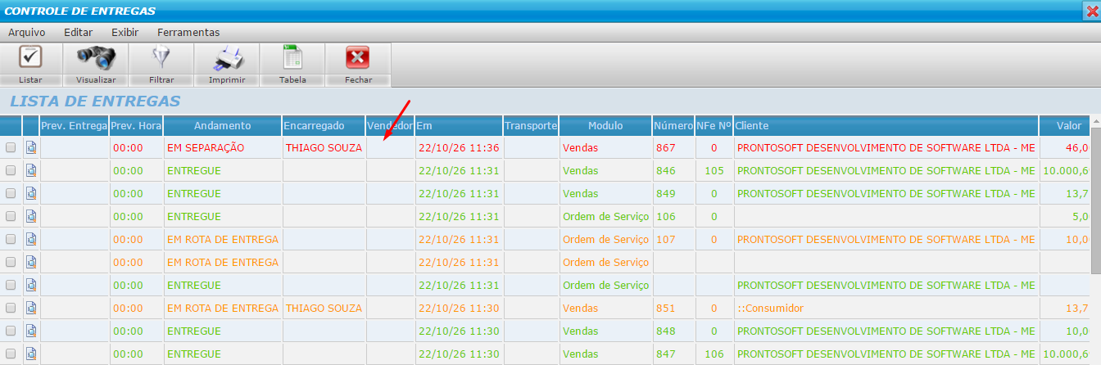The image size is (1101, 365).
Task: Click THIAGO SOUZA in the order 851 row
Action: coord(324,309)
